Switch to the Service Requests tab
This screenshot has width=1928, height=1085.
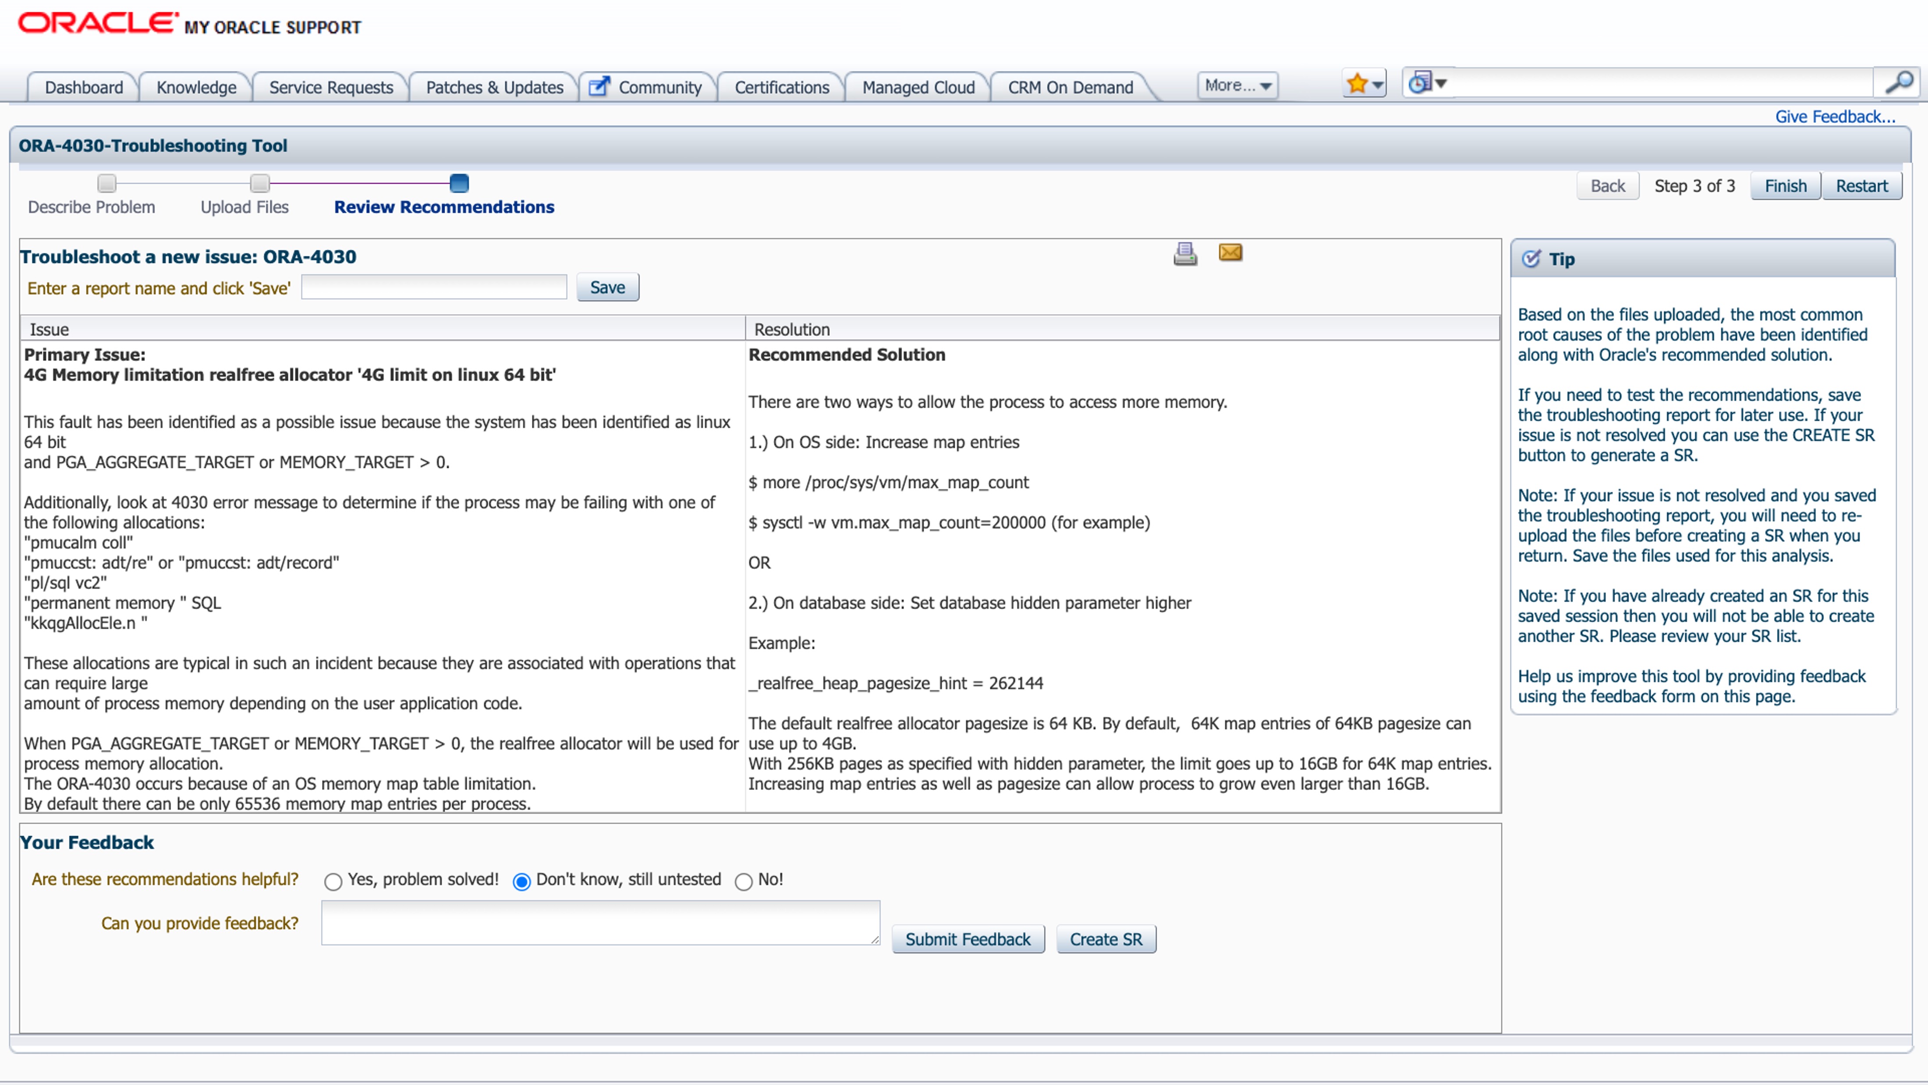click(331, 88)
